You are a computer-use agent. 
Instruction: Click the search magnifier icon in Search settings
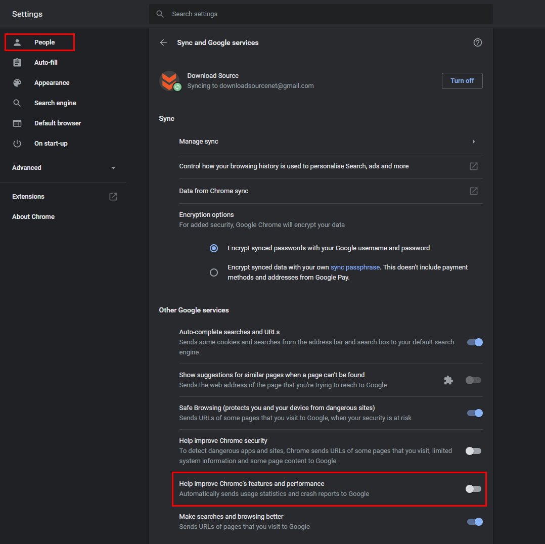160,14
